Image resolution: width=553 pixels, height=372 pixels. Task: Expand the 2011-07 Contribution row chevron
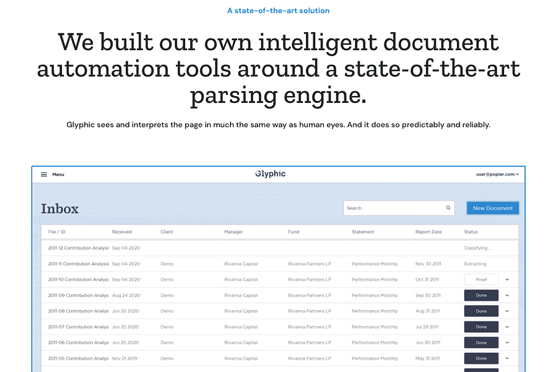pos(507,327)
